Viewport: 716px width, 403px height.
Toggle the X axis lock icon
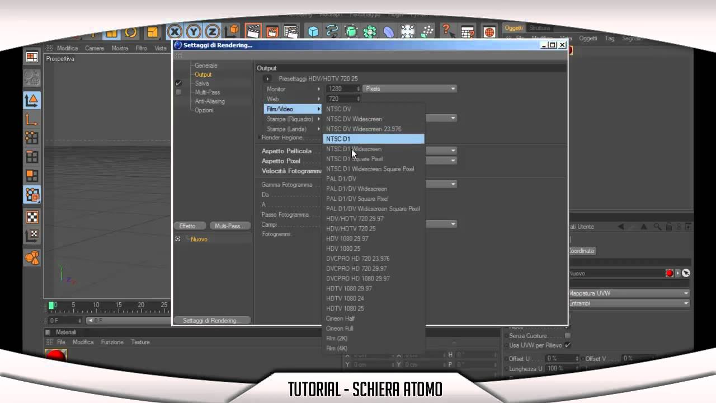click(x=175, y=32)
